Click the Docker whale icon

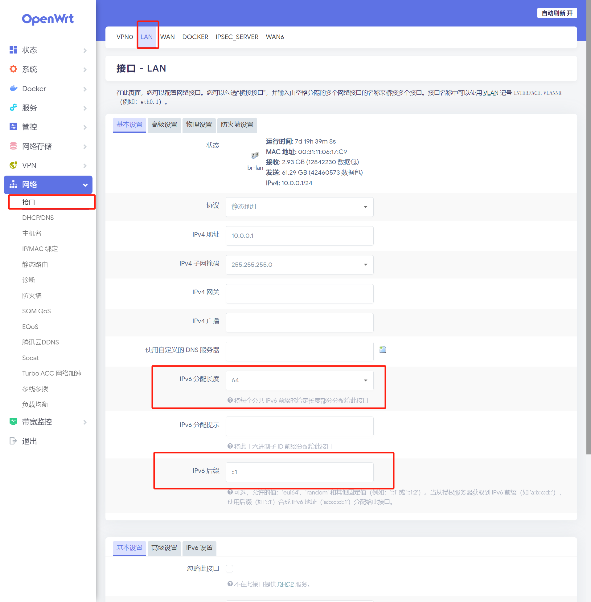[13, 89]
